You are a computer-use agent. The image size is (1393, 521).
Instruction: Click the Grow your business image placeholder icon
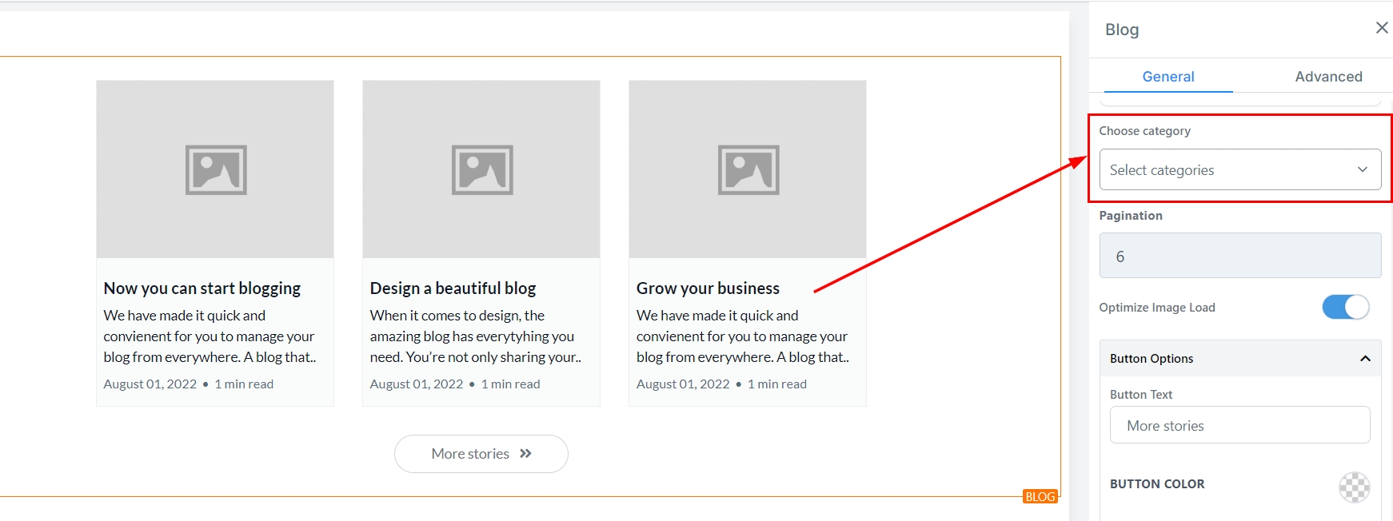click(748, 169)
